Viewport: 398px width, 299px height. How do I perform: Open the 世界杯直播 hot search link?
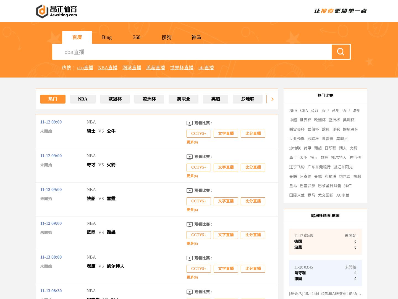click(x=182, y=68)
